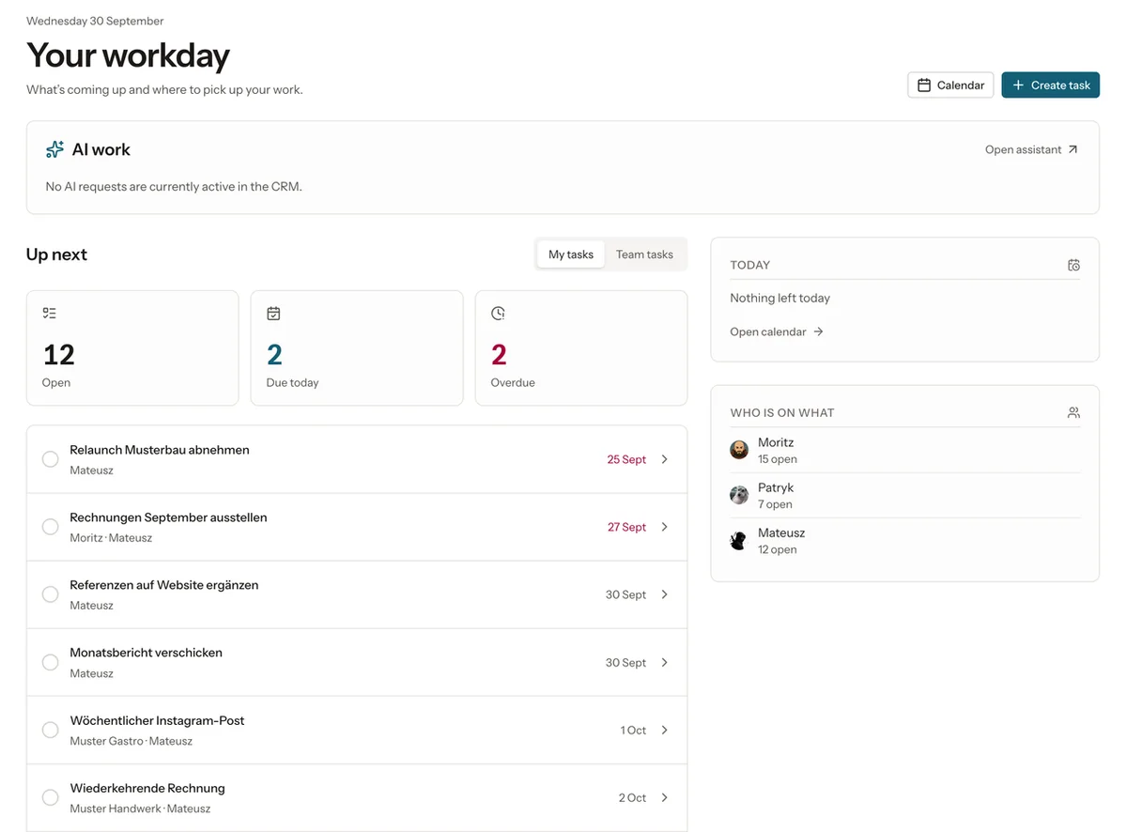Open the assistant link
1127x832 pixels.
pyautogui.click(x=1031, y=149)
